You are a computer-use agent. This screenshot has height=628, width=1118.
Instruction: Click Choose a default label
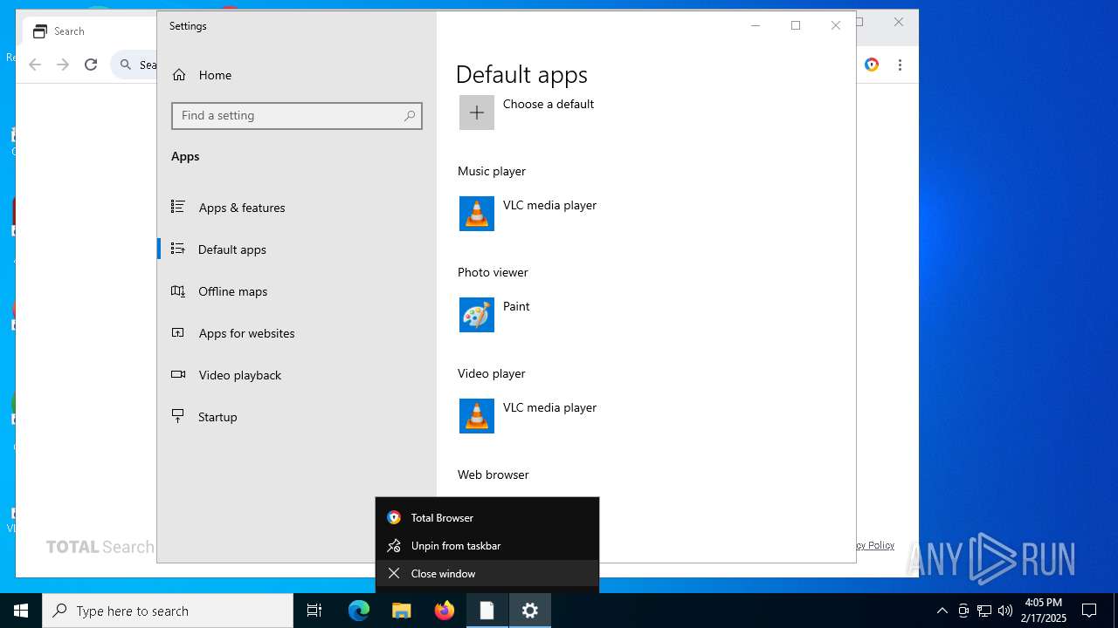(549, 104)
